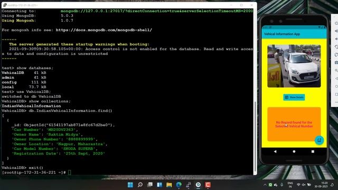Click the microphone tray icon
This screenshot has height=190, width=338.
click(281, 185)
